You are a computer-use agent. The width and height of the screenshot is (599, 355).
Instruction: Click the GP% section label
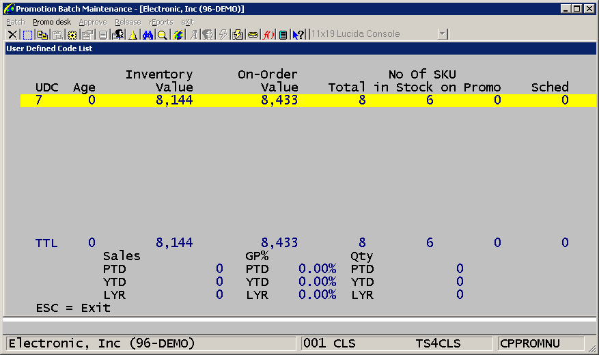[x=257, y=256]
